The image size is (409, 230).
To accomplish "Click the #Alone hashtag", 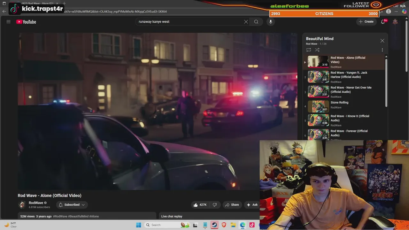I will (x=94, y=216).
